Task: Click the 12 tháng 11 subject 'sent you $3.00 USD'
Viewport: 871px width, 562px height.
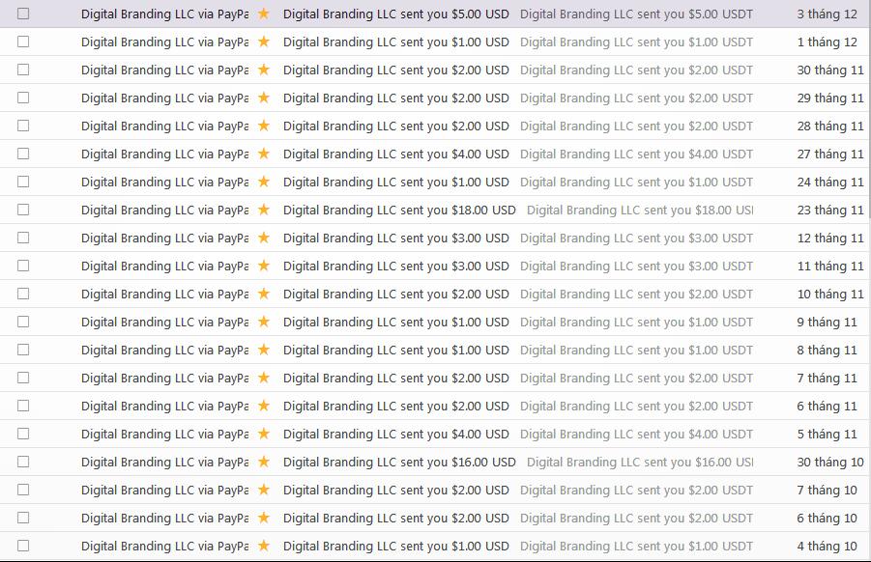Action: (454, 238)
